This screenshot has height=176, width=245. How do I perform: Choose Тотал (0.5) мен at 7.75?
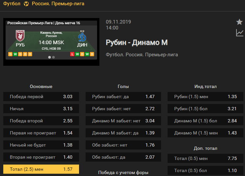click(205, 158)
